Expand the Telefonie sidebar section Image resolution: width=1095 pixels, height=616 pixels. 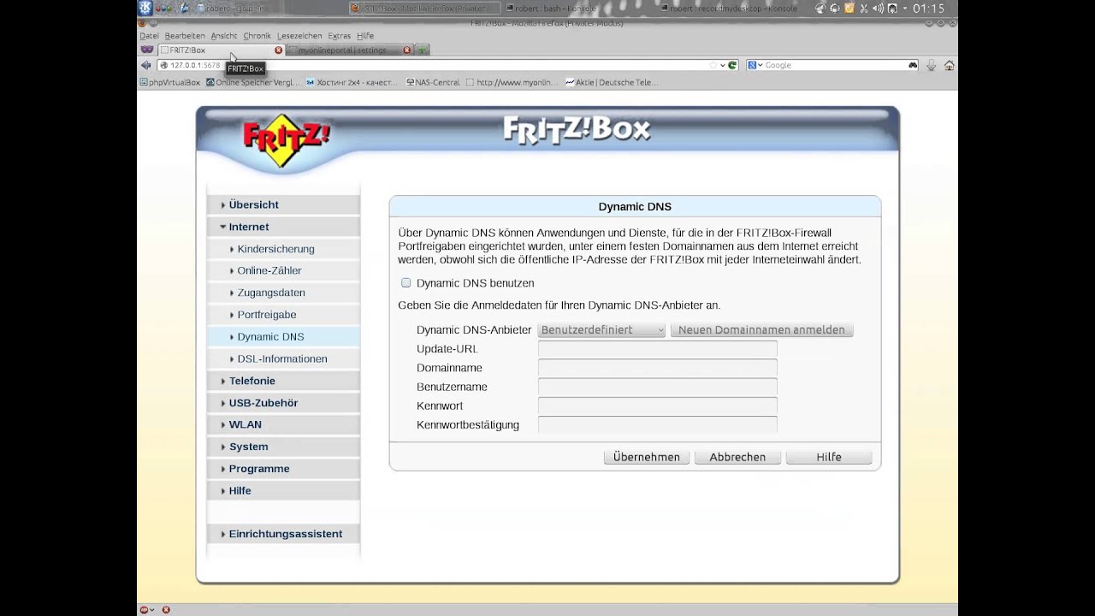(283, 381)
